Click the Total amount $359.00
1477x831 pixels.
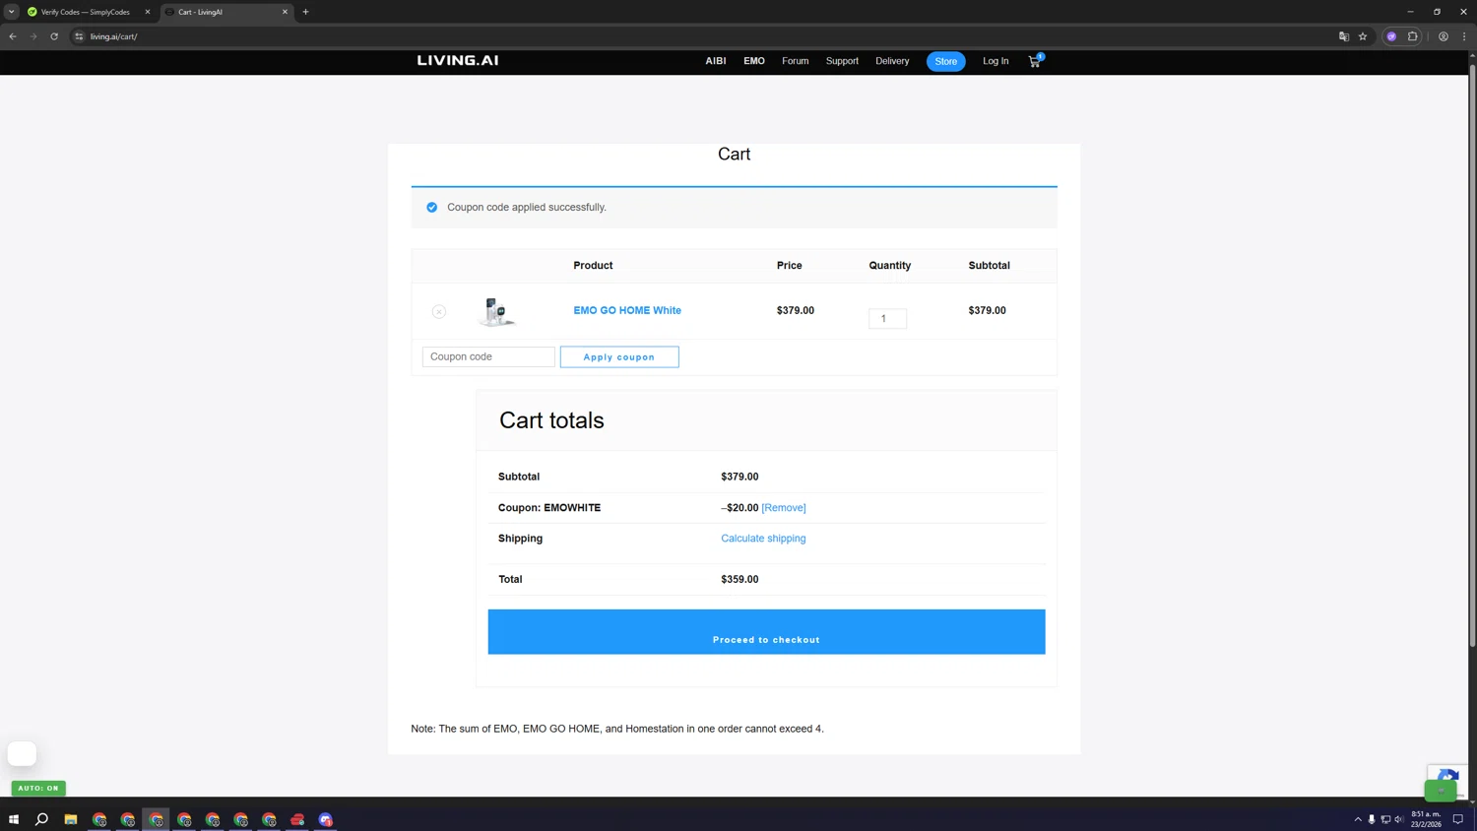[739, 579]
